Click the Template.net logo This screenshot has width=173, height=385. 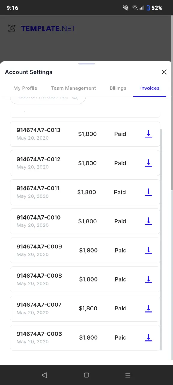(x=42, y=29)
